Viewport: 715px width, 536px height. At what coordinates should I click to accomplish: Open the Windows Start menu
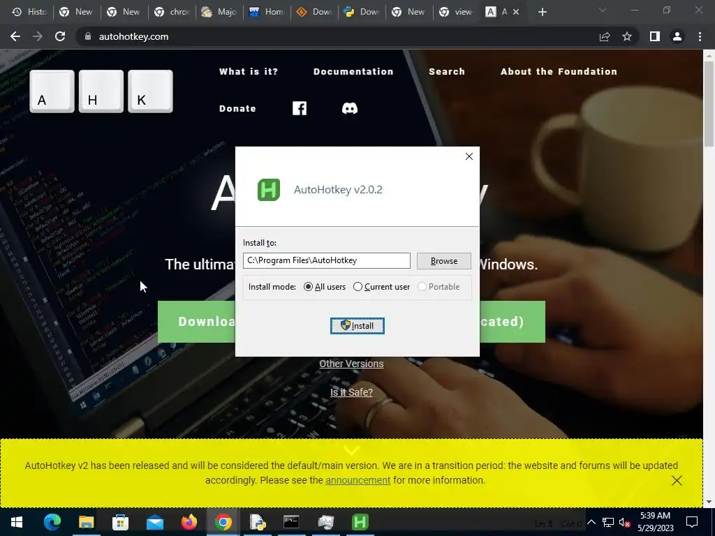(x=17, y=522)
